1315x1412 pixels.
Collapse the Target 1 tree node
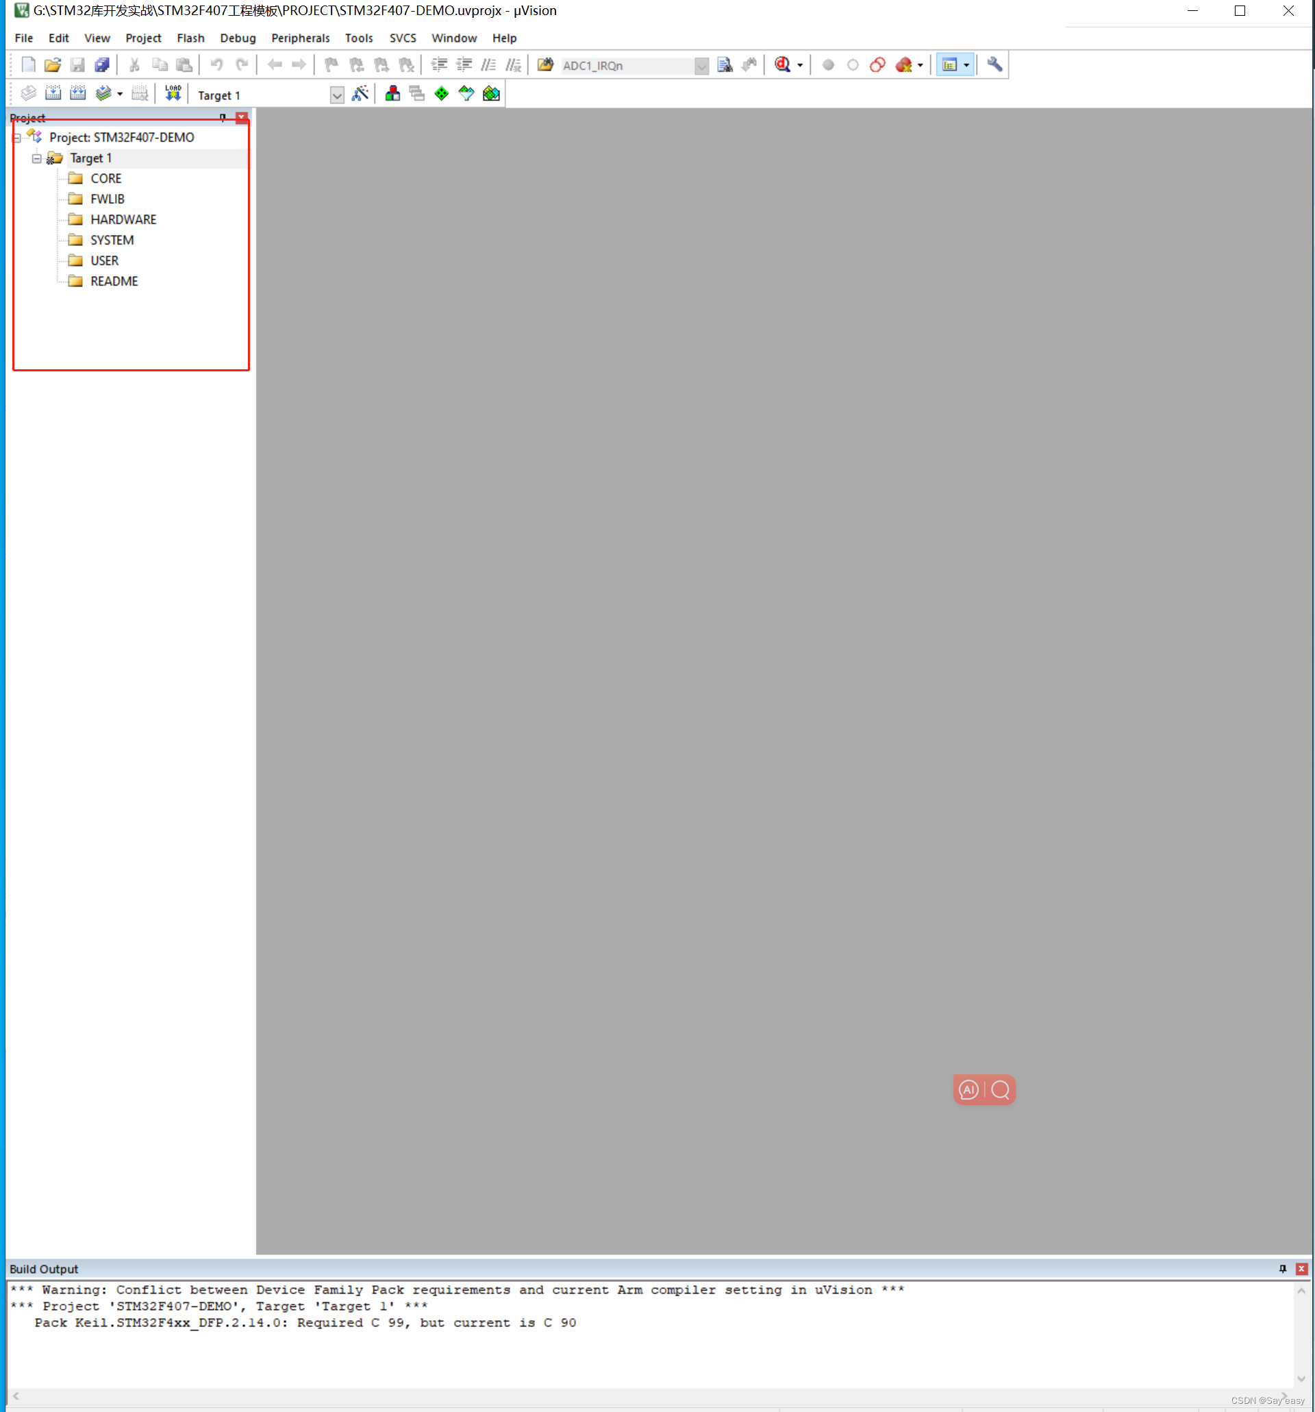pyautogui.click(x=37, y=158)
